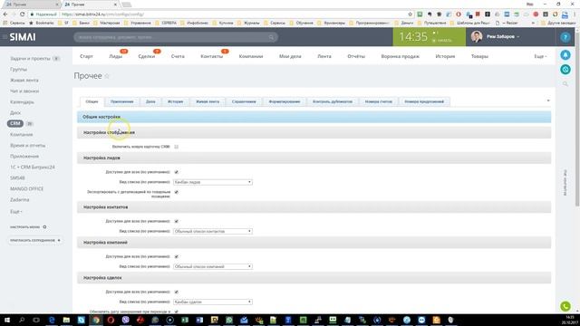
Task: Open Воронка продаж in CRM menu
Action: pos(401,56)
